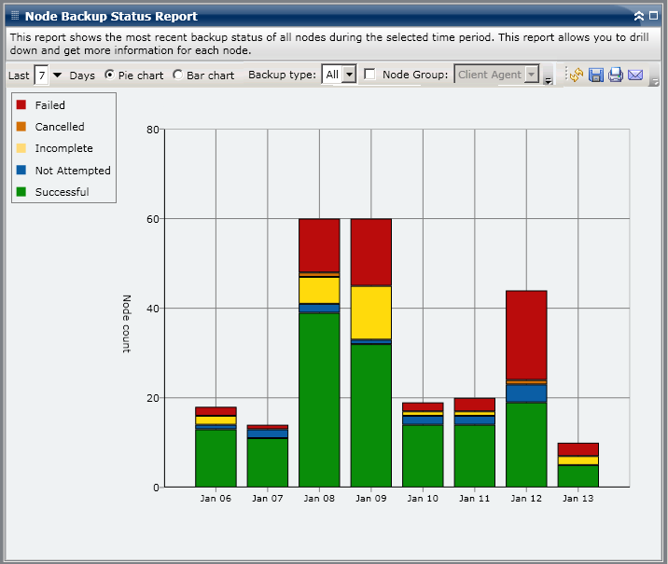The image size is (668, 564).
Task: Select the Pie chart radio button
Action: coord(110,75)
